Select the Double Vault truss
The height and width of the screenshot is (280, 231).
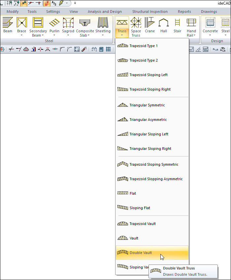click(x=152, y=253)
